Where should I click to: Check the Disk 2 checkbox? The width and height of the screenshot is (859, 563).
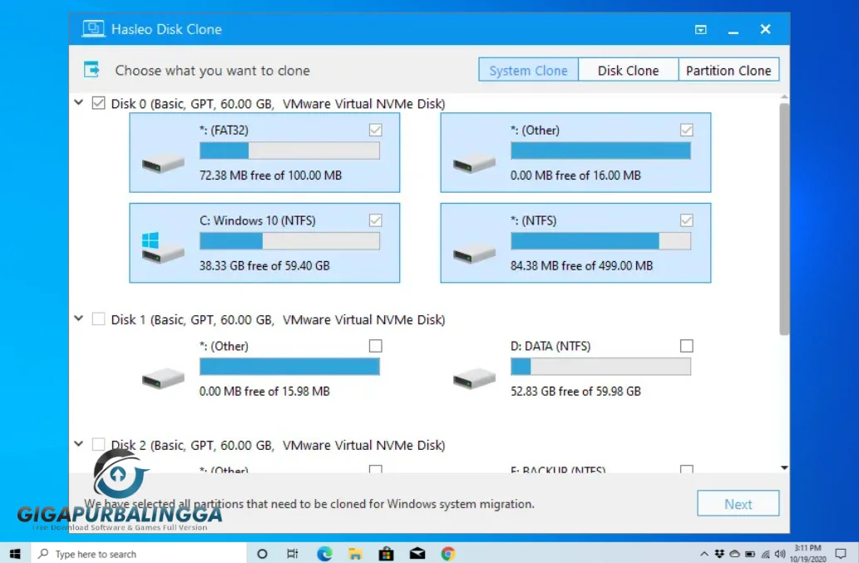(x=99, y=444)
